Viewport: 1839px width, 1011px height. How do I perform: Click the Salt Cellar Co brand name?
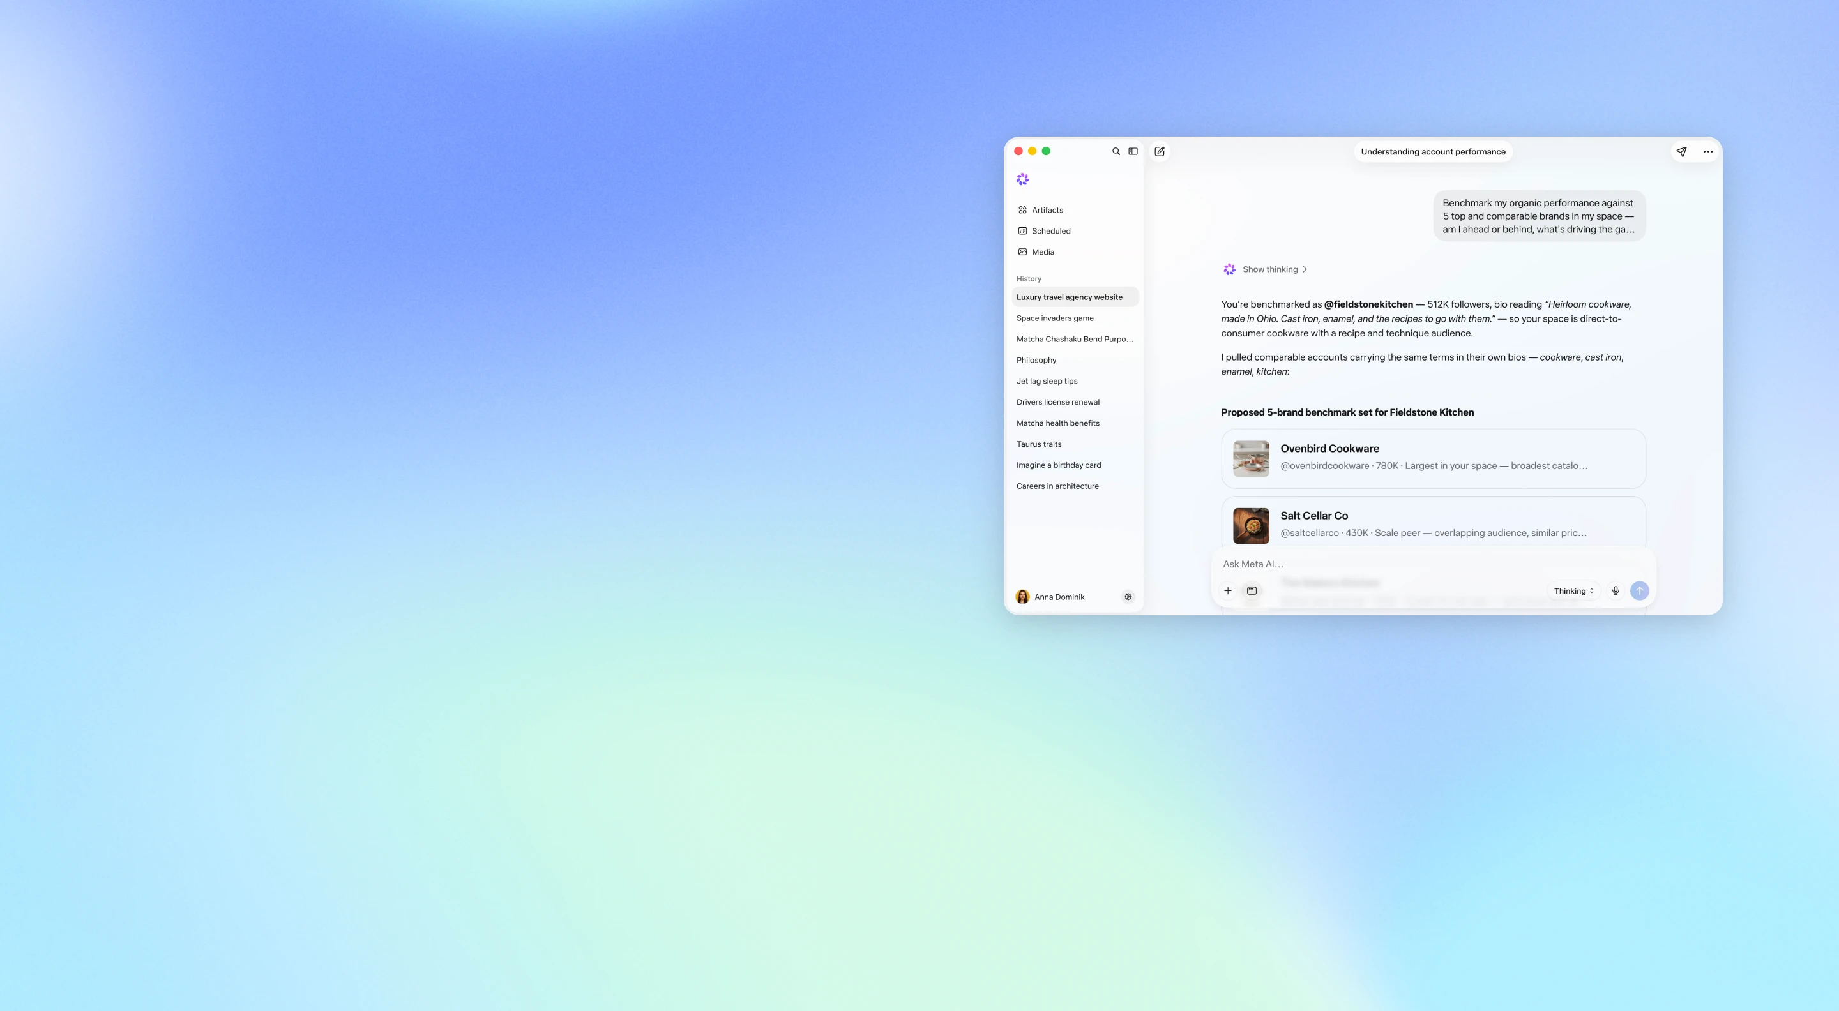pyautogui.click(x=1313, y=515)
